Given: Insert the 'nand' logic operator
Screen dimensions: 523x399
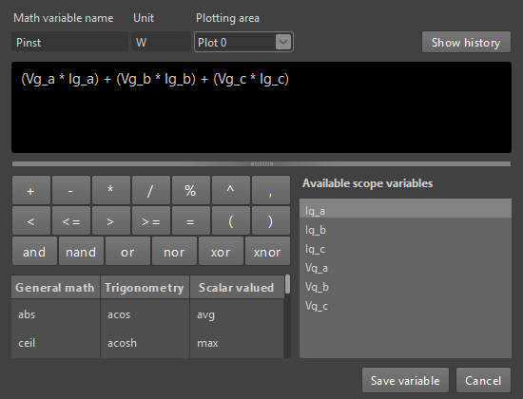Looking at the screenshot, I should coord(81,251).
